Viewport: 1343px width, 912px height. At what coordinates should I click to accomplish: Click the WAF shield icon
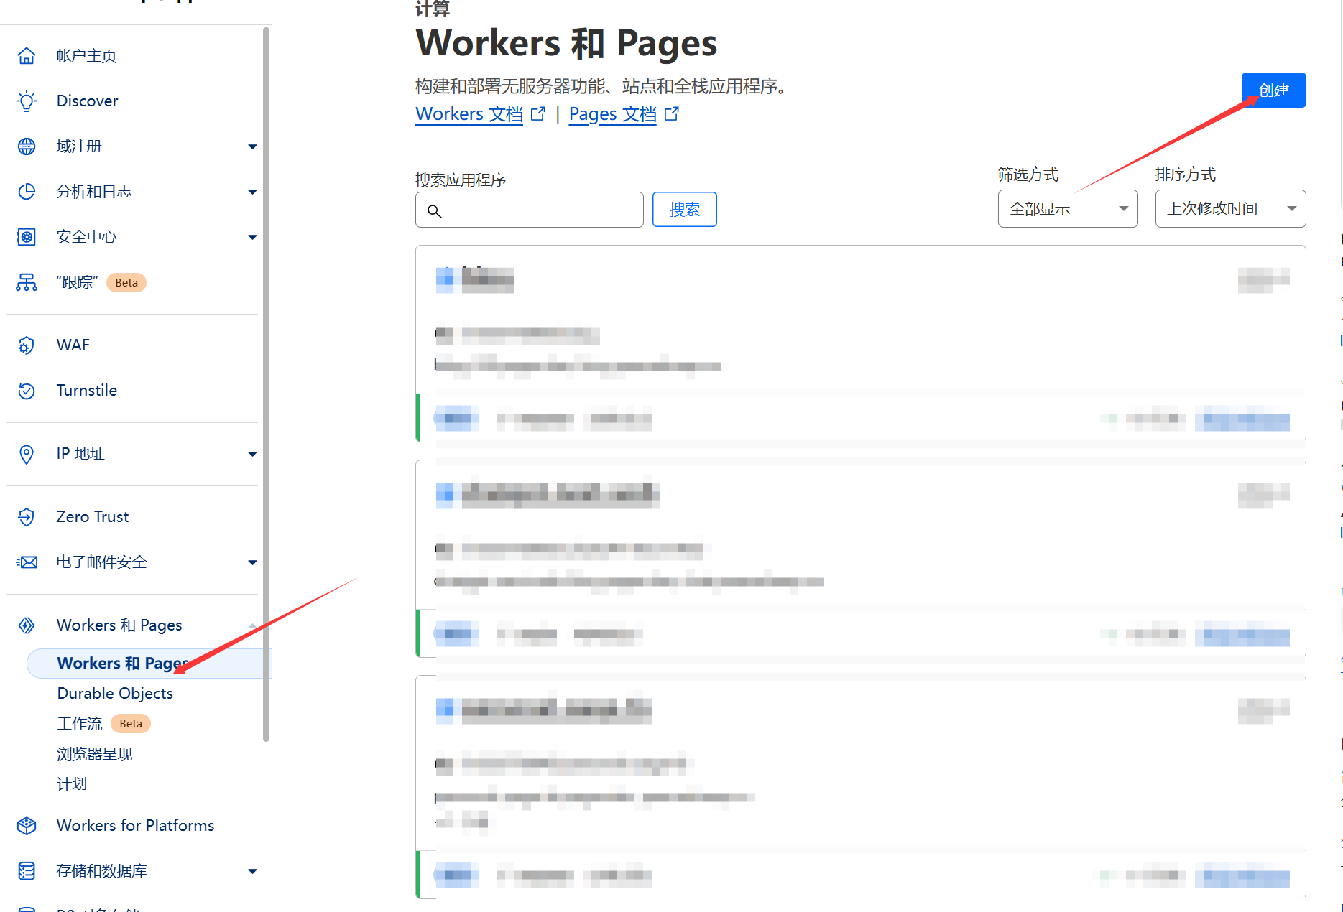pyautogui.click(x=27, y=345)
